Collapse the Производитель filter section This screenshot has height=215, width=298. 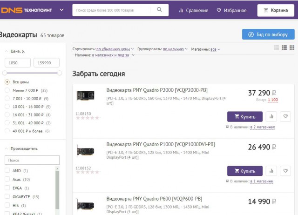(x=21, y=148)
